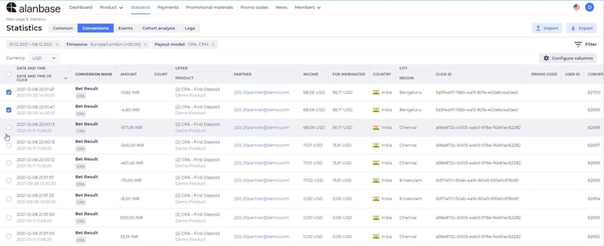Open the Import dialog
Screen dimensions: 604x246
547,28
